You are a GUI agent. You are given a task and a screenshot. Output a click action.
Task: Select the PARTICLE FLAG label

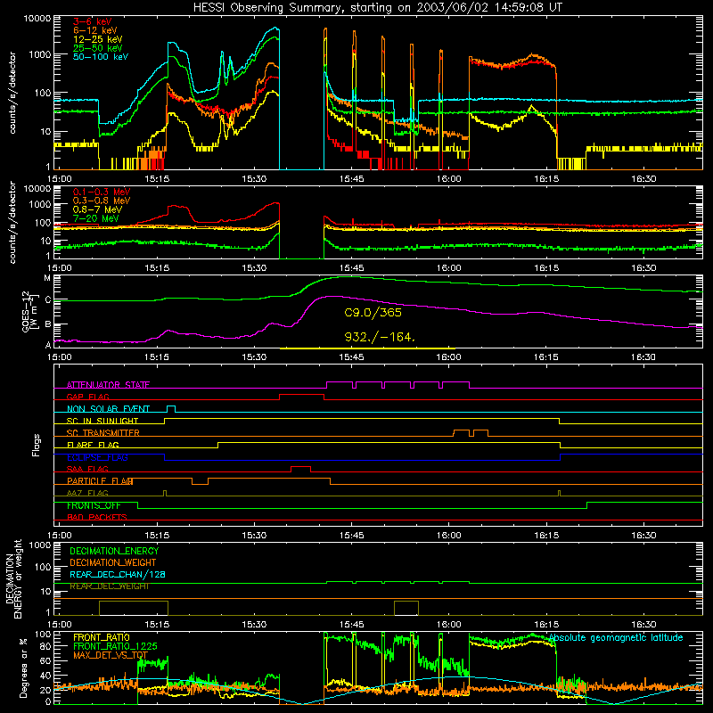point(100,481)
